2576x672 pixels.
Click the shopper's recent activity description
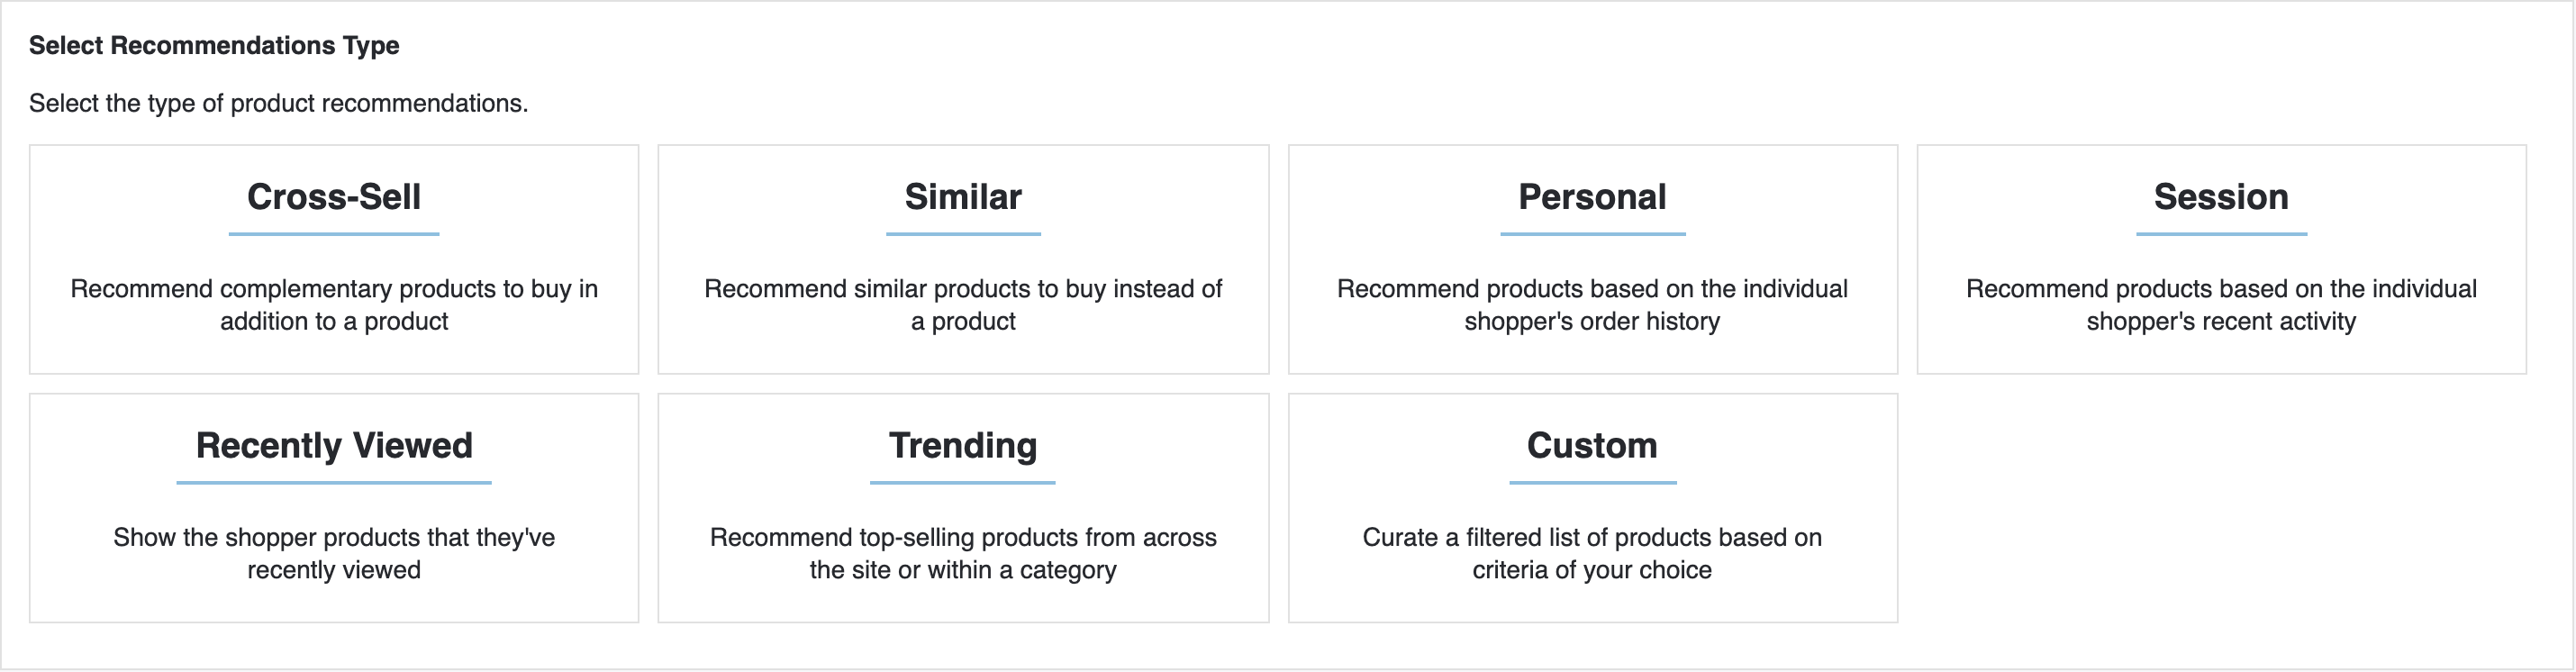[2221, 305]
